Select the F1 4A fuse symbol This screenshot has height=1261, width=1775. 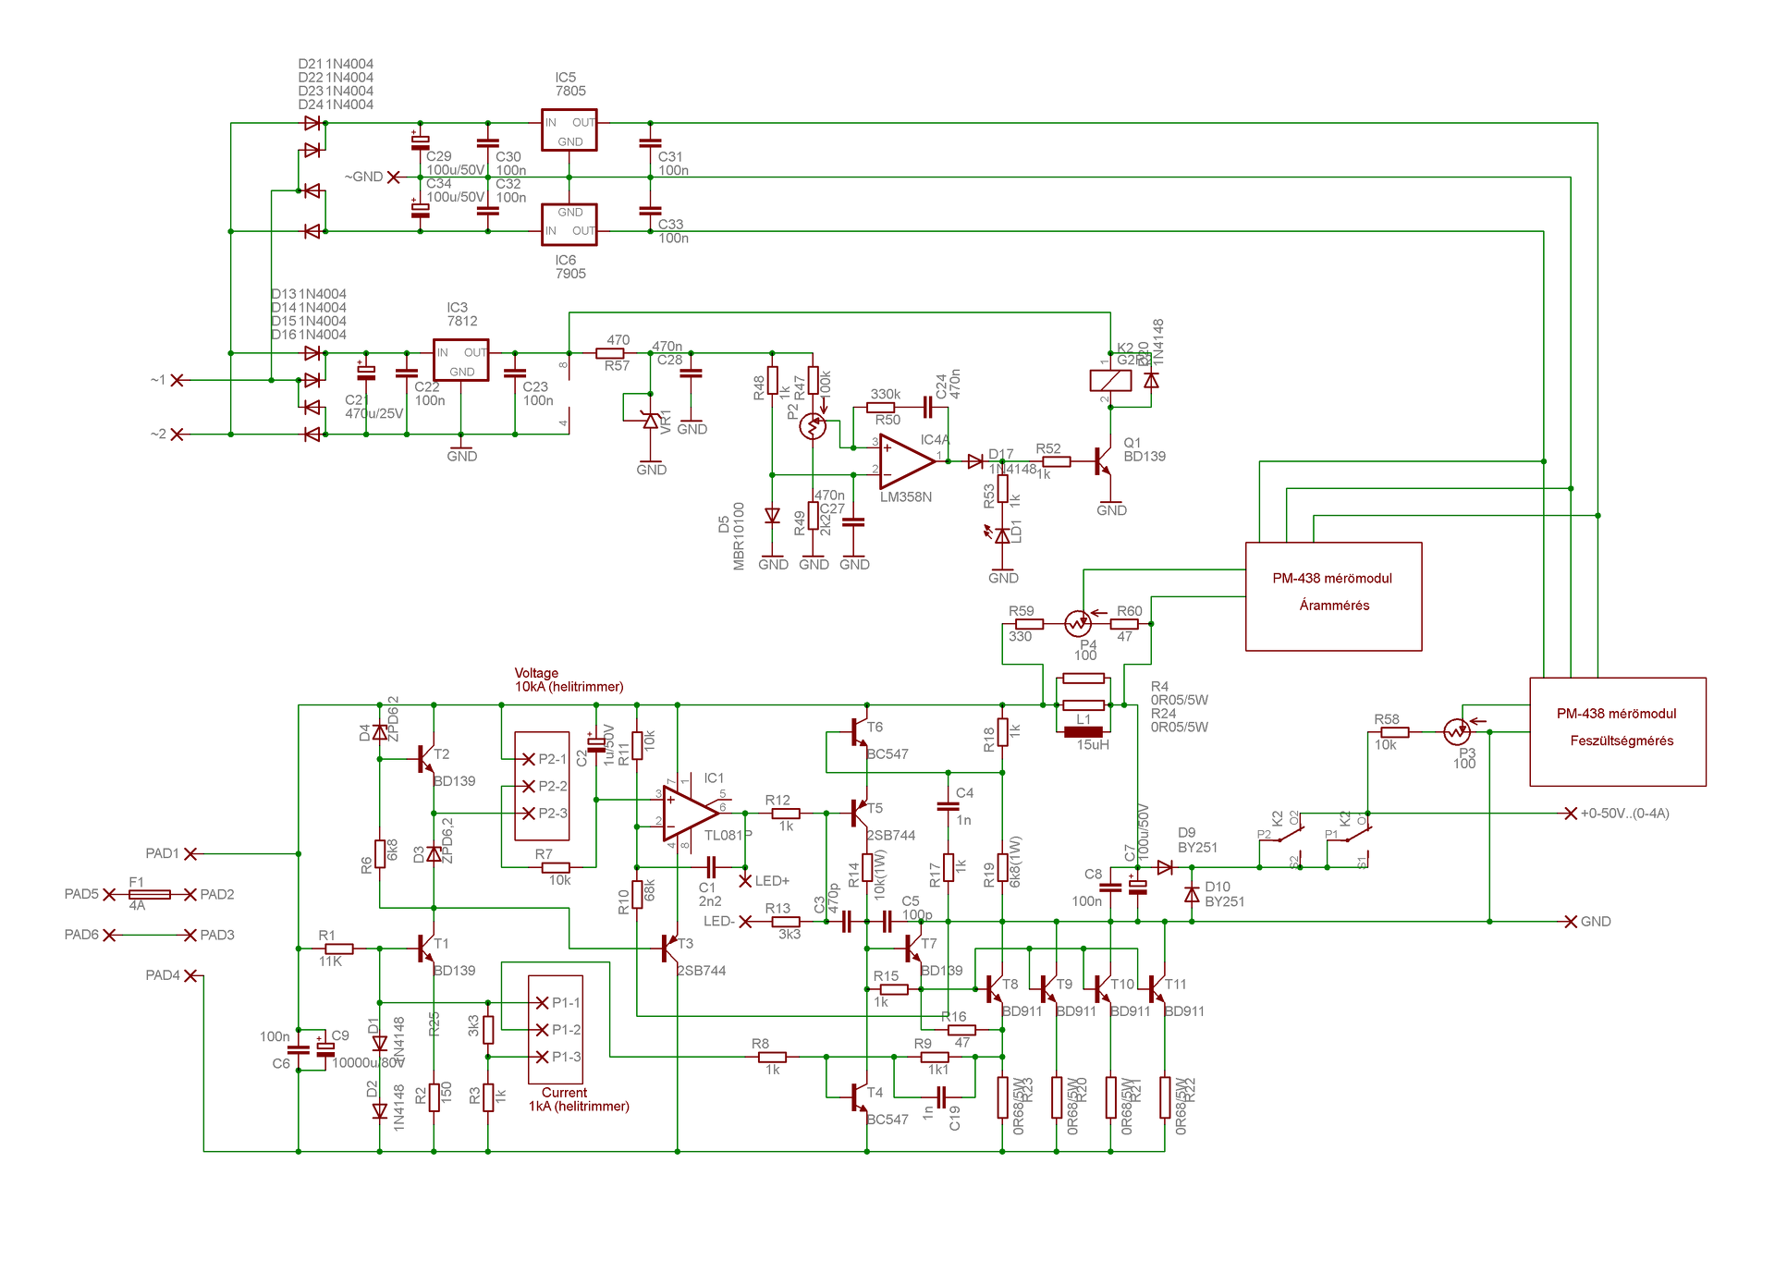(x=150, y=894)
